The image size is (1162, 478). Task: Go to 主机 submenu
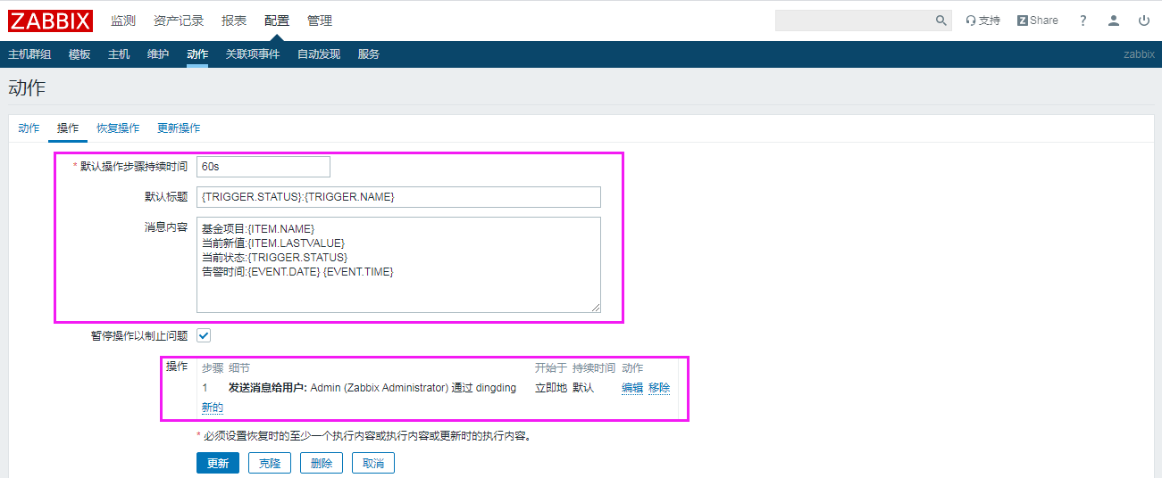click(119, 54)
